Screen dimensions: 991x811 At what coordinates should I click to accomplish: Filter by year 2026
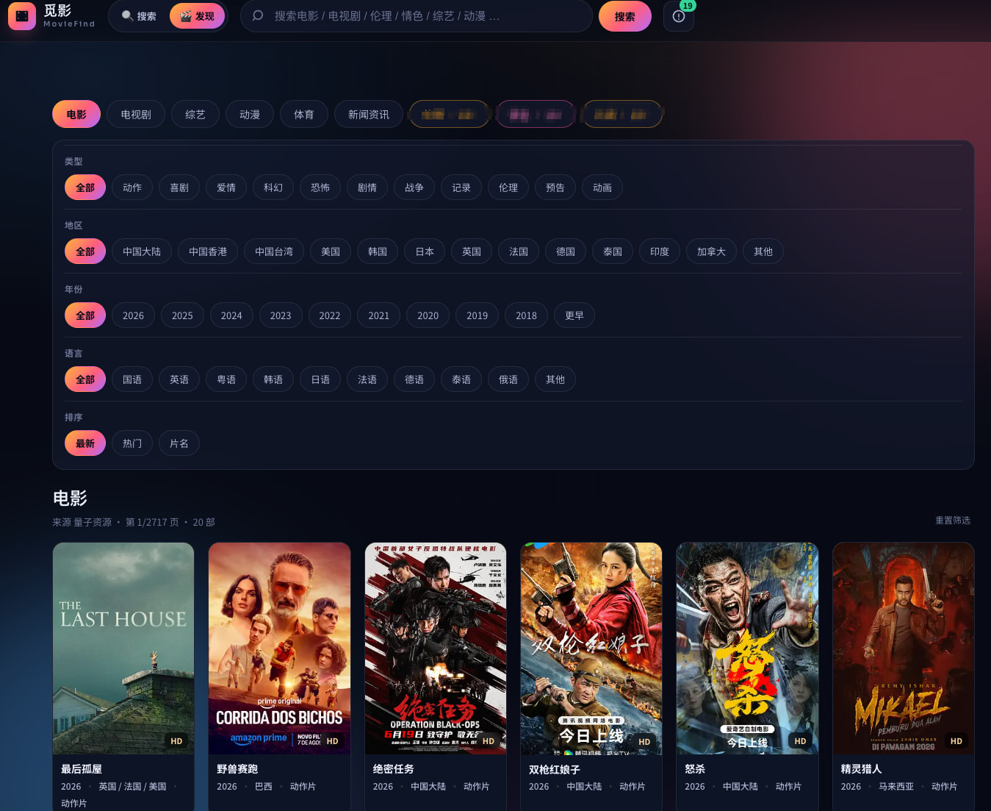click(133, 315)
